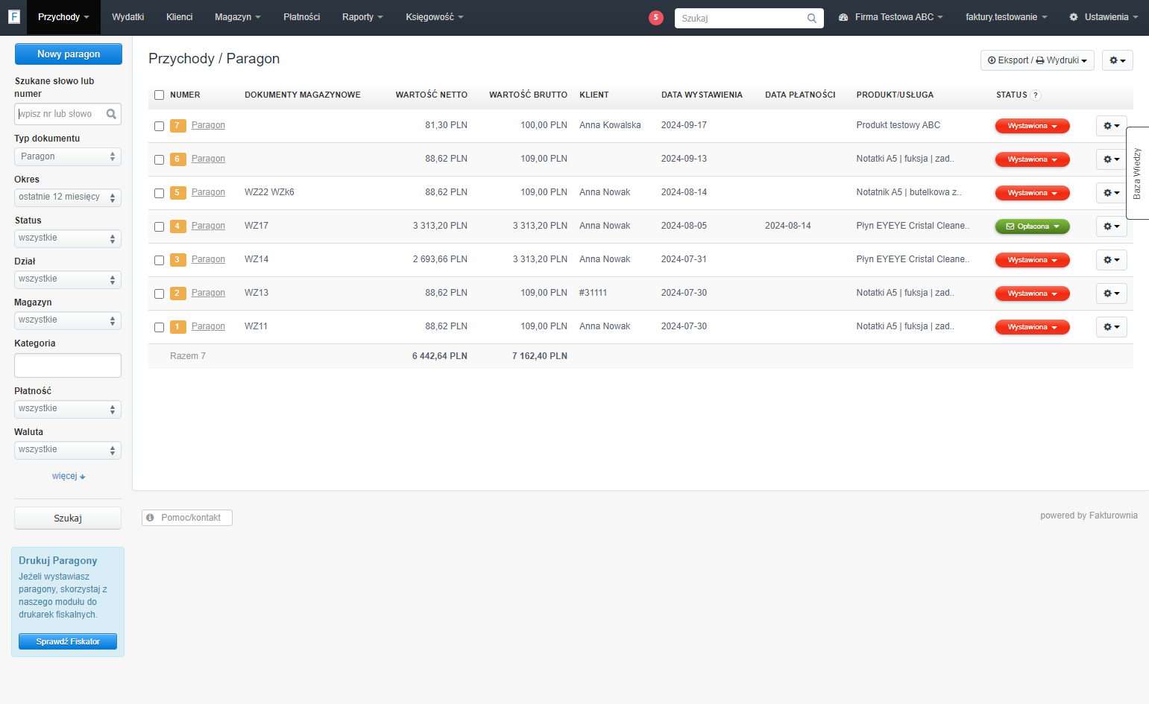Open the Status filter dropdown
This screenshot has height=704, width=1149.
pos(68,238)
